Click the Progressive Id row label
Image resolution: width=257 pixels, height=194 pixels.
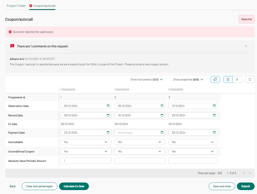16,97
